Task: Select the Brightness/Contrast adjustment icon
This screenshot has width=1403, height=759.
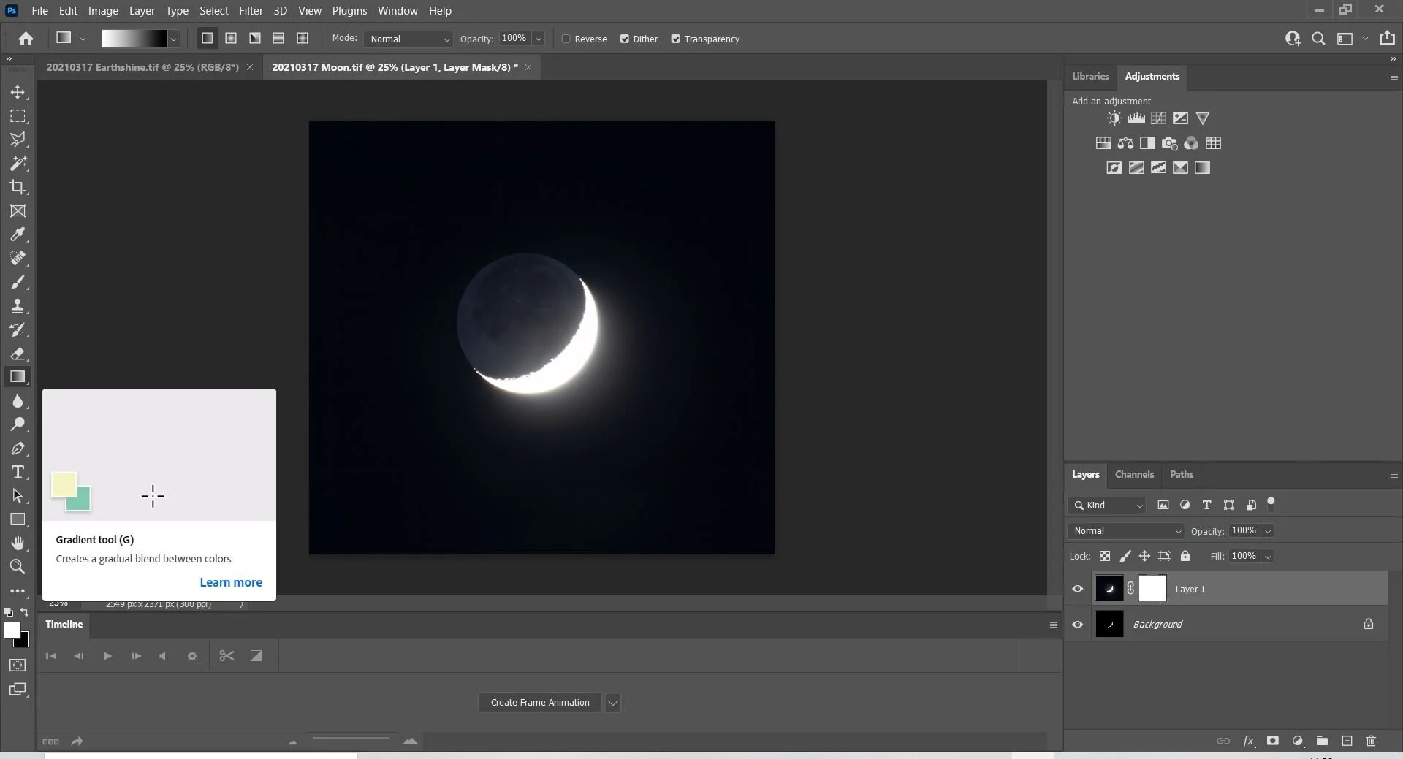Action: [x=1114, y=118]
